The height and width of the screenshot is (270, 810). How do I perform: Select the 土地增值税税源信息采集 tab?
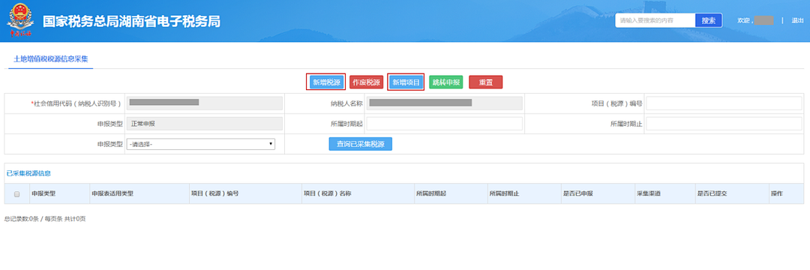[x=51, y=59]
